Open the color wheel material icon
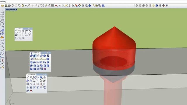Screen dimensions: 187x105 79,6
